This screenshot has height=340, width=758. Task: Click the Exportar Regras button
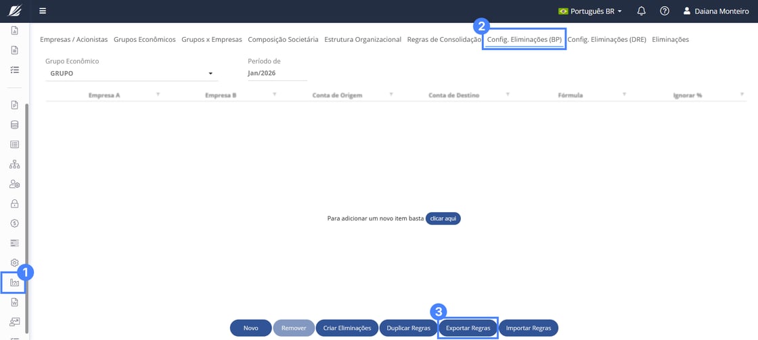[468, 328]
